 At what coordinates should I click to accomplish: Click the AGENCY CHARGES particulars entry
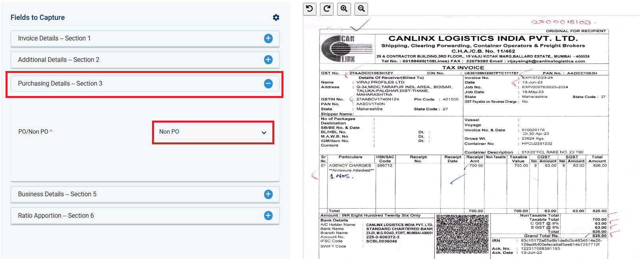(350, 165)
